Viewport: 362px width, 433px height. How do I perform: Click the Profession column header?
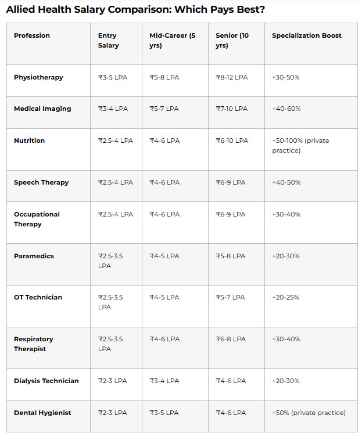click(x=32, y=36)
